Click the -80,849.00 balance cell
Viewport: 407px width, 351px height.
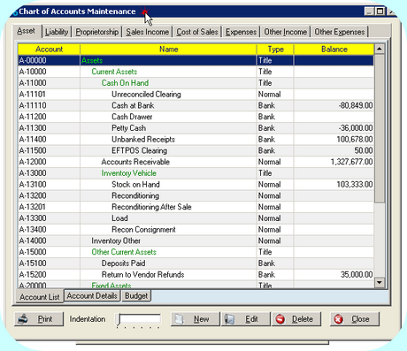356,105
